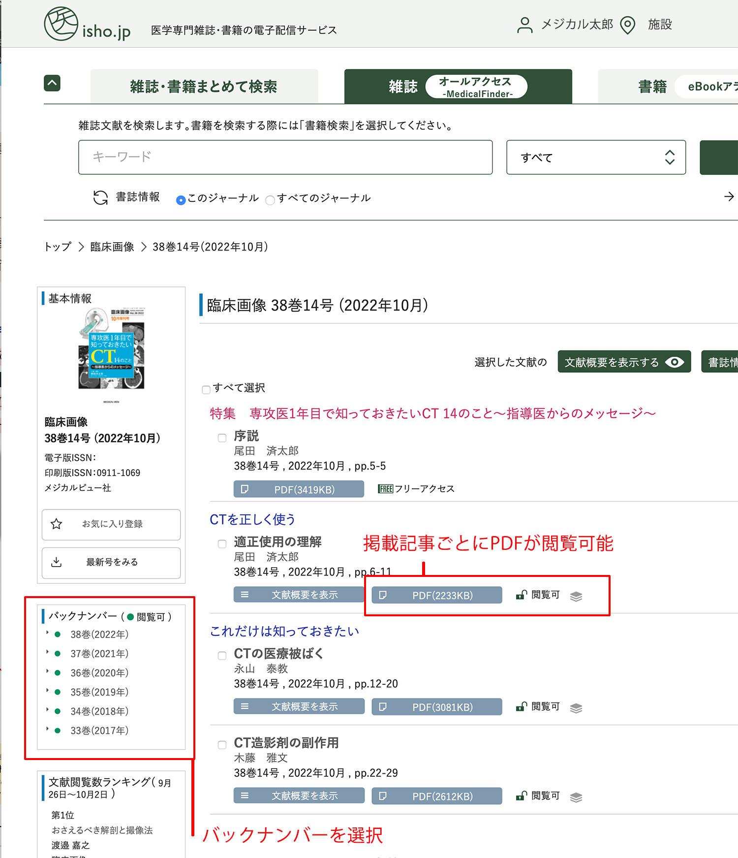Image resolution: width=738 pixels, height=858 pixels.
Task: Check the すべて選択 checkbox
Action: pos(206,390)
